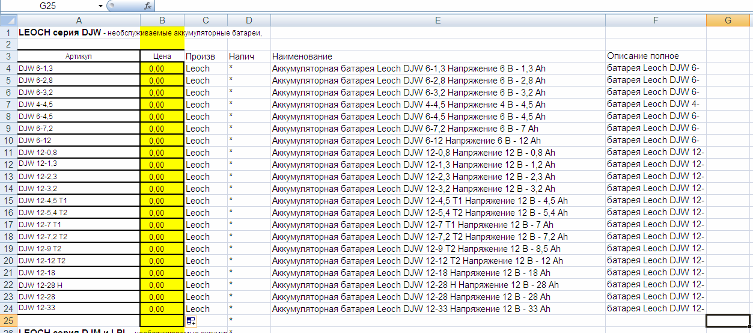Click the 'Налич' header cell
Image resolution: width=753 pixels, height=333 pixels.
point(249,57)
